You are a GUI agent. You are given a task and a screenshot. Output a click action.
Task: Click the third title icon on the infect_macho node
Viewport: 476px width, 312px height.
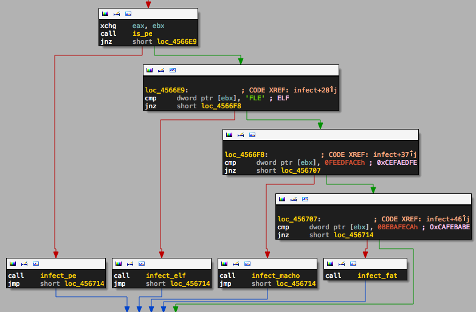pos(247,263)
